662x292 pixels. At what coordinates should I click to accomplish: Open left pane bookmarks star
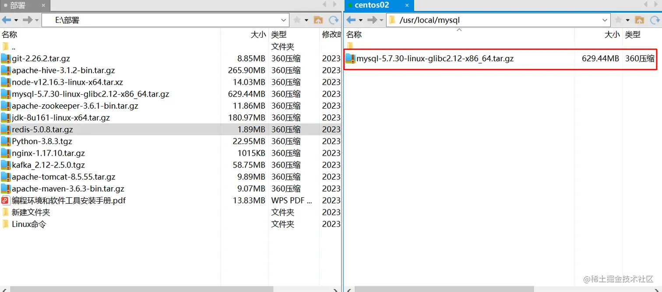(x=297, y=20)
